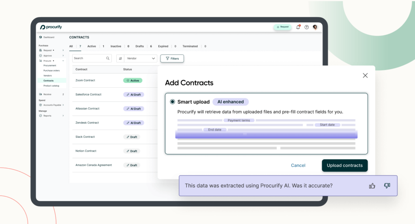Click the Upload contracts button
This screenshot has height=224, width=415.
[x=344, y=165]
